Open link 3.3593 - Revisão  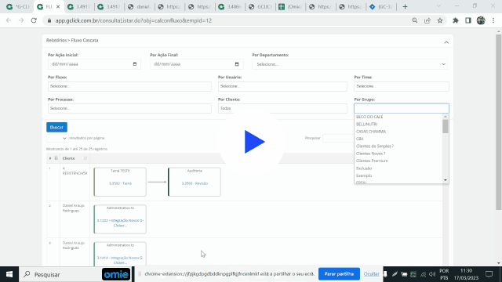[x=195, y=183]
